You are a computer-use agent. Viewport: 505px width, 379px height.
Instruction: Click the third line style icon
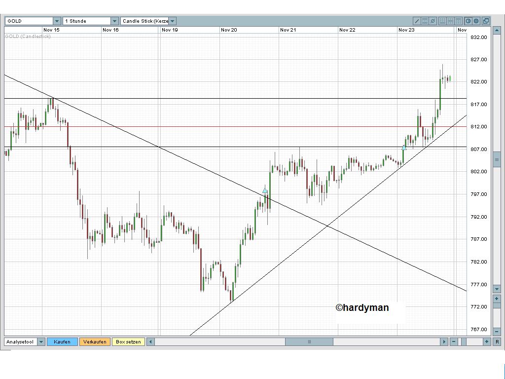[x=458, y=21]
